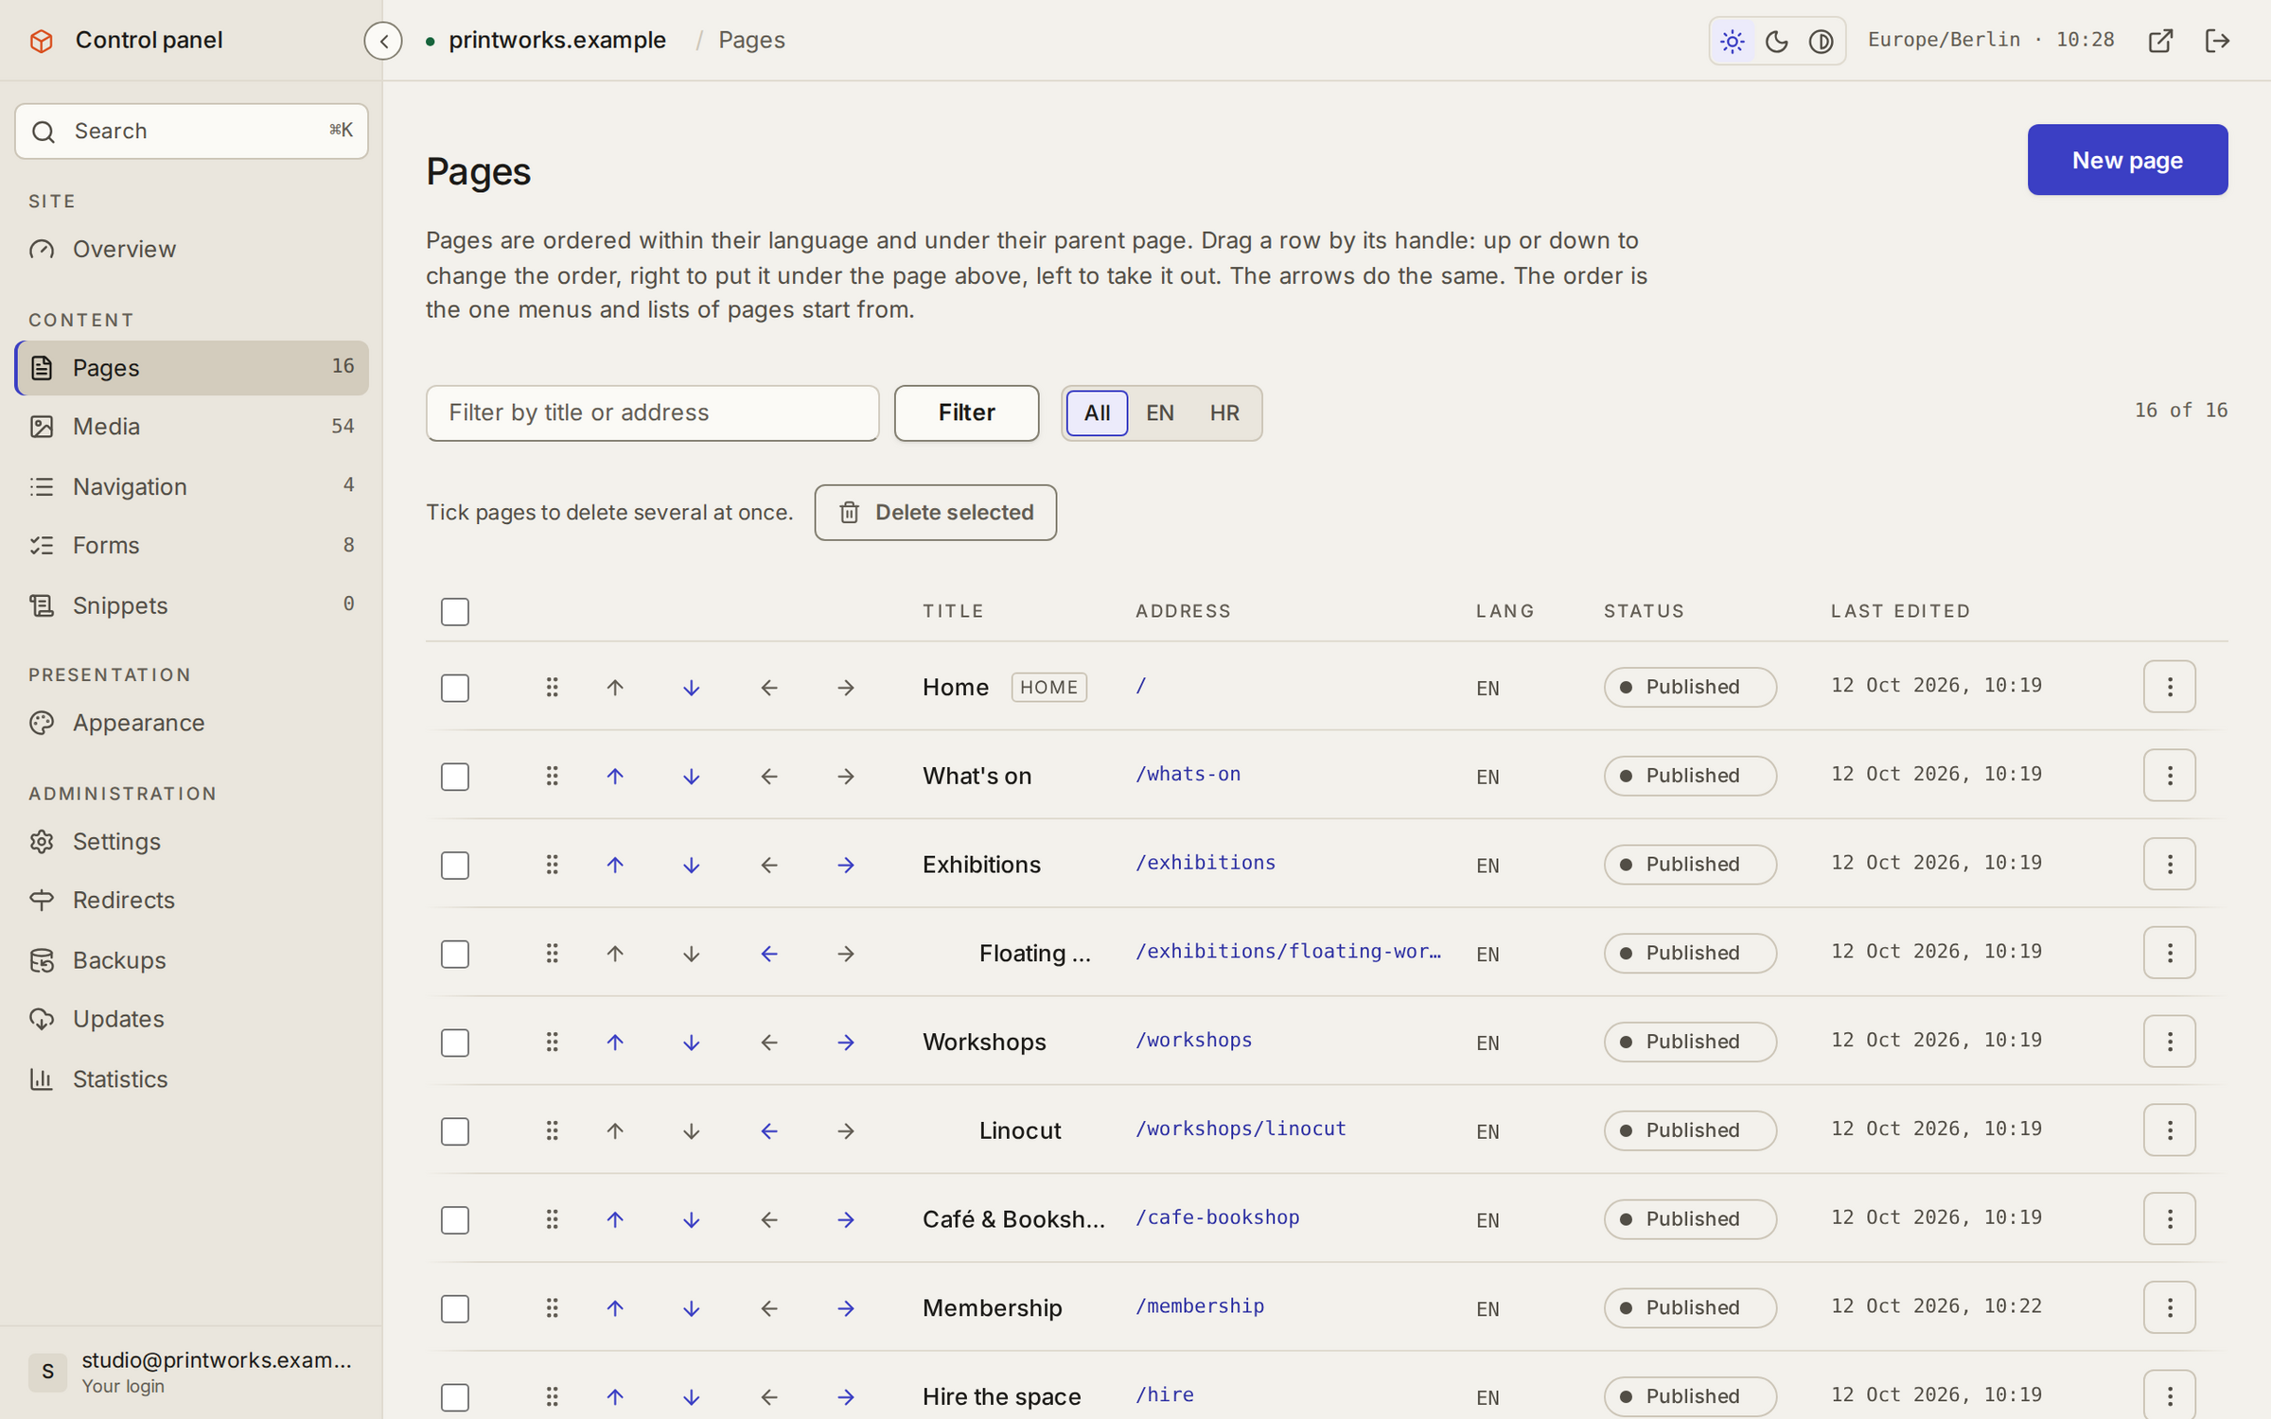Move Exhibitions page down
2271x1419 pixels.
(x=692, y=866)
